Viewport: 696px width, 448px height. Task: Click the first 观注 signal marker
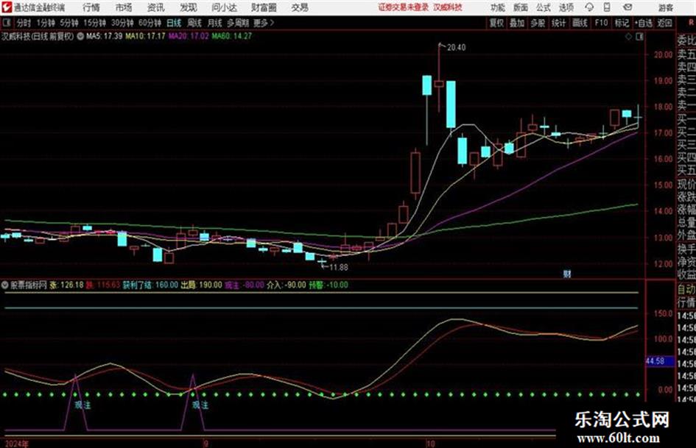[x=82, y=405]
